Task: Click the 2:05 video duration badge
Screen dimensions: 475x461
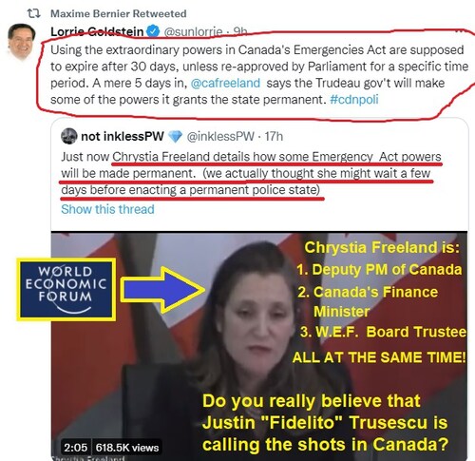Action: click(x=75, y=448)
